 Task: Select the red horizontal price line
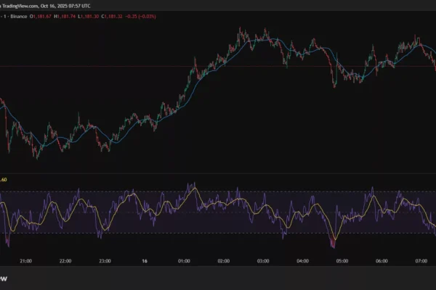point(109,67)
